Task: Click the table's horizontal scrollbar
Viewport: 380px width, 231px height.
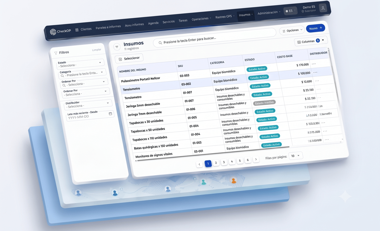Action: 212,154
